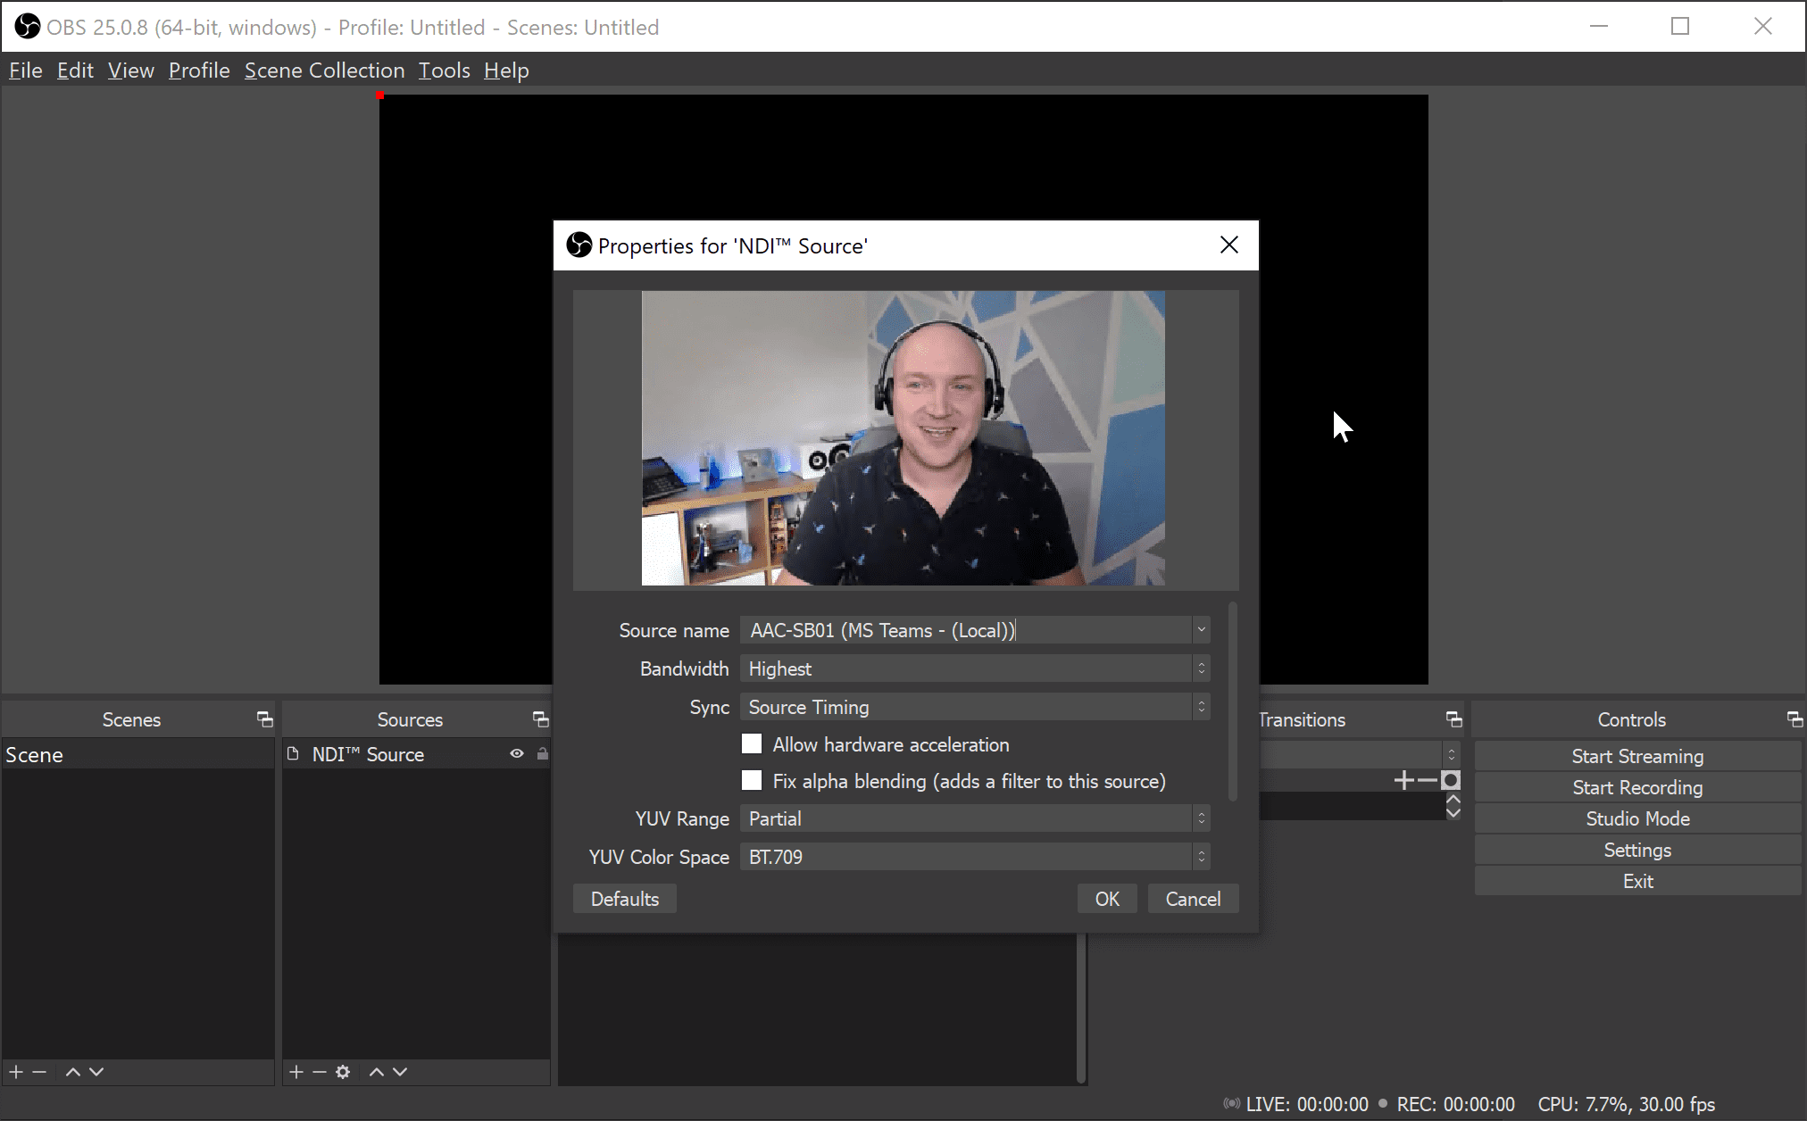Expand the Bandwidth dropdown
Image resolution: width=1807 pixels, height=1121 pixels.
pyautogui.click(x=1199, y=669)
